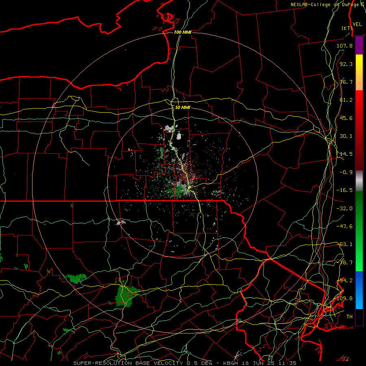Select the 92.3 legend value
366x366 pixels.
[x=346, y=64]
